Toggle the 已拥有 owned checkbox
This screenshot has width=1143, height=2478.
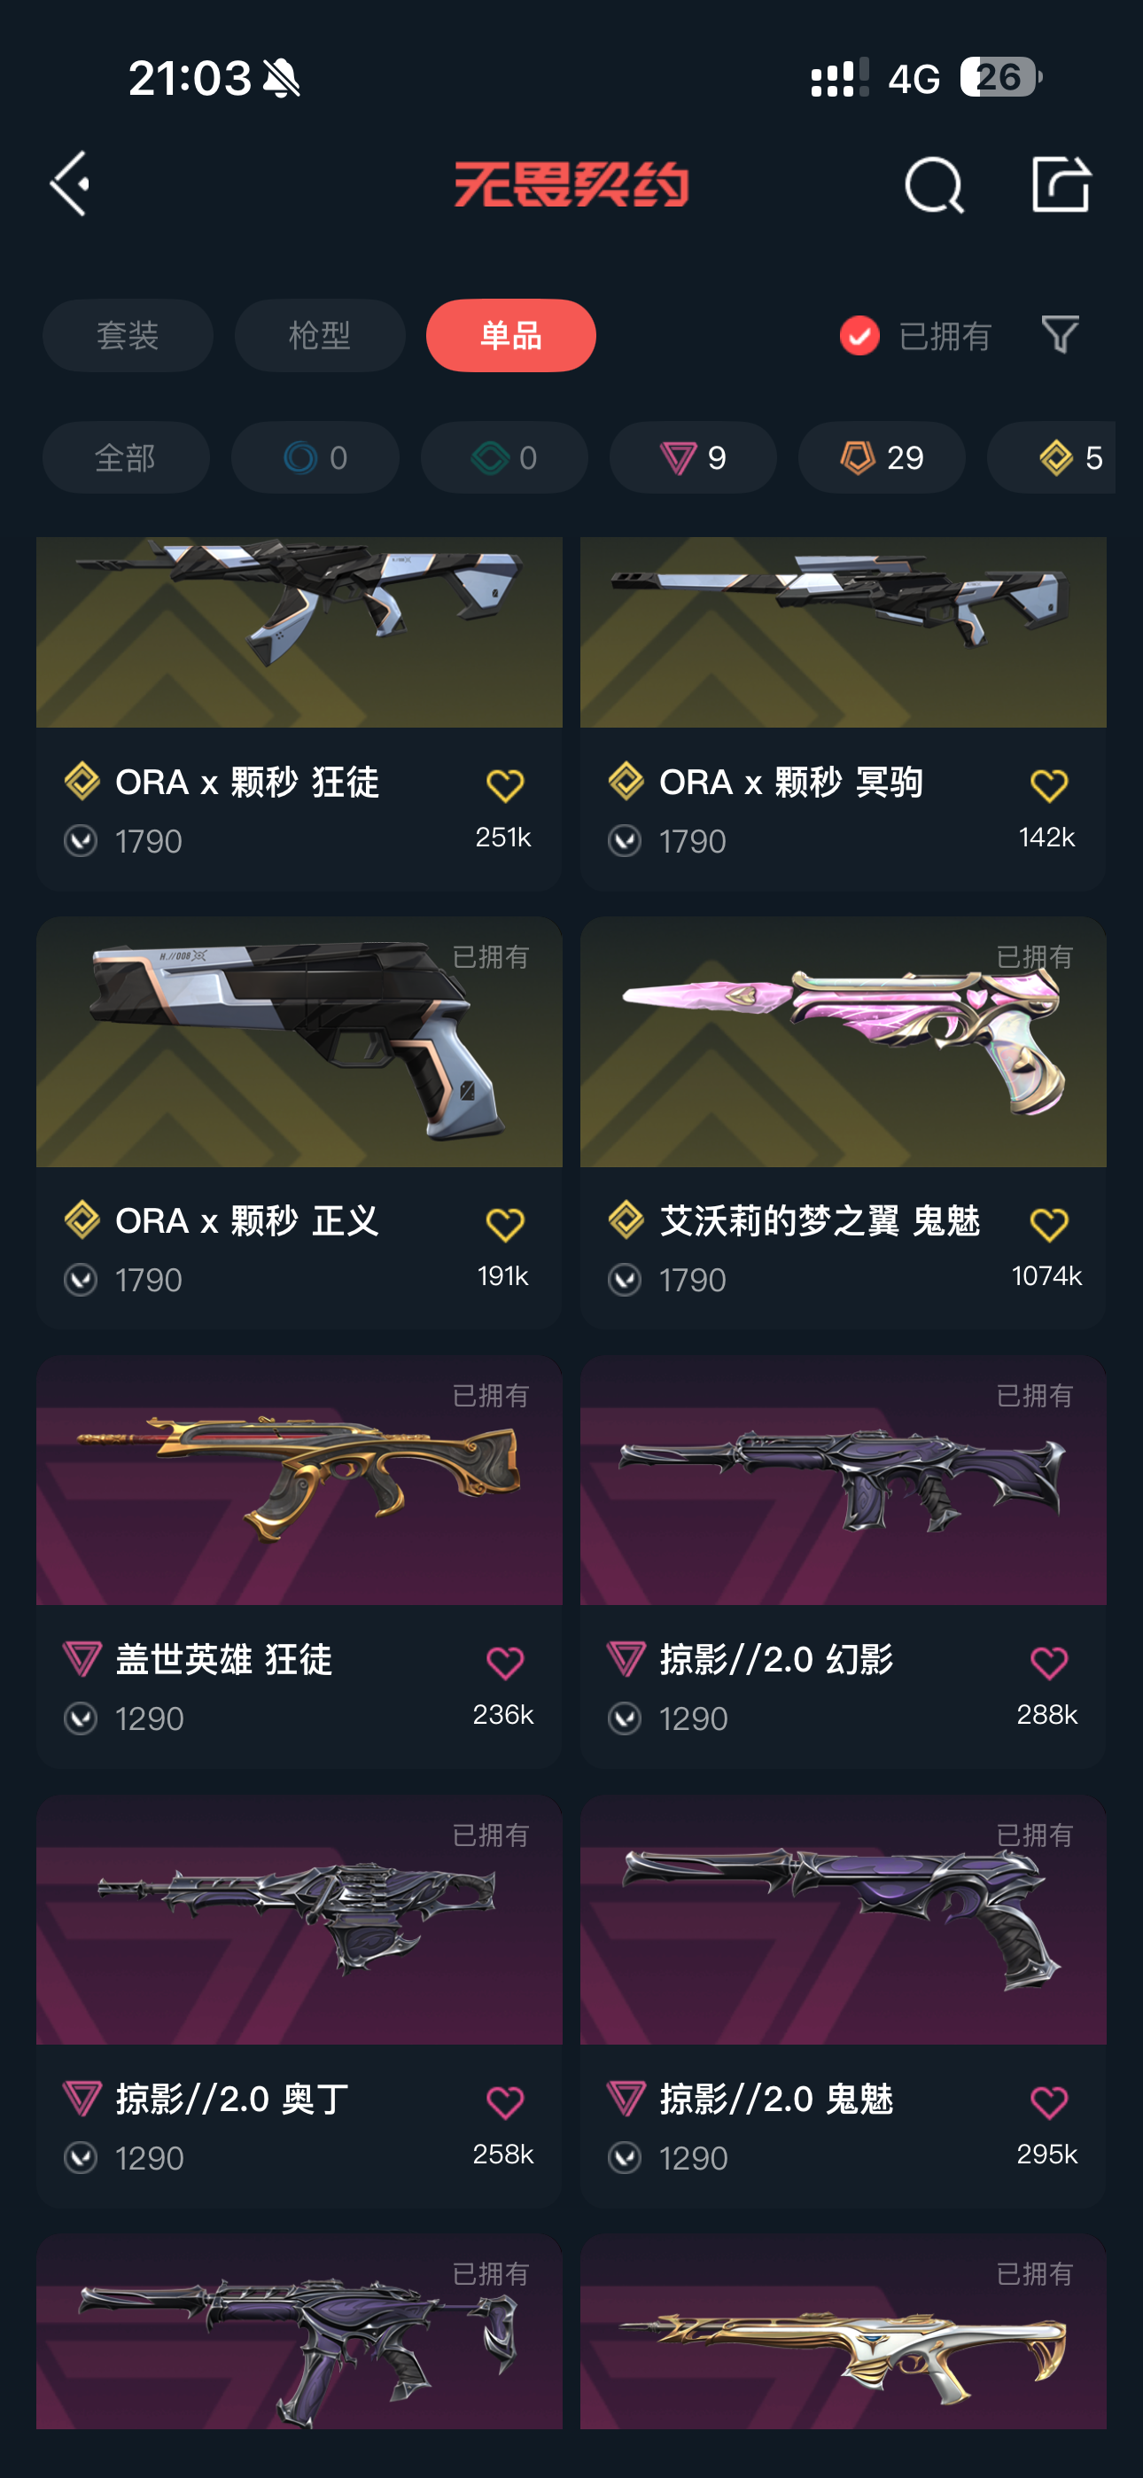859,336
